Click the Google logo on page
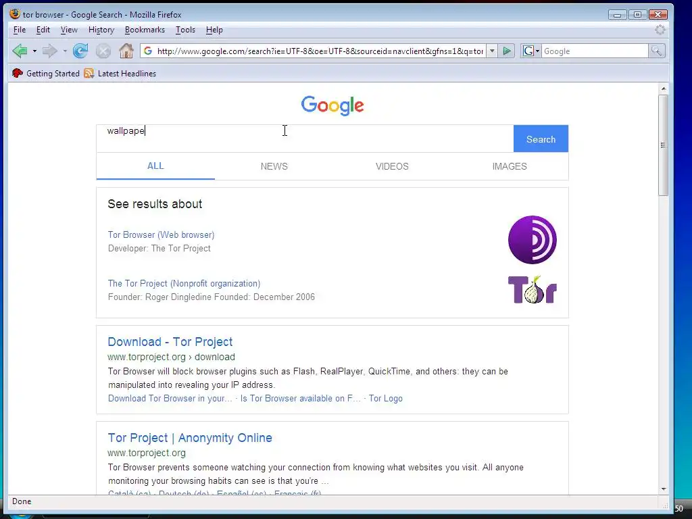This screenshot has width=692, height=519. point(332,105)
